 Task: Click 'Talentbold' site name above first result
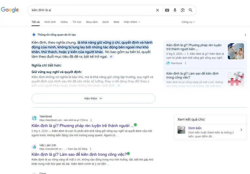pos(46,116)
